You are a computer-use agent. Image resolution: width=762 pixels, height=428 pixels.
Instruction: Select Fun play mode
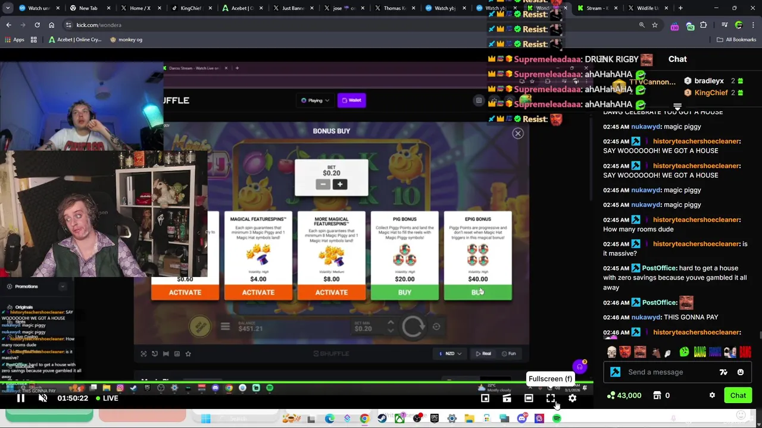[509, 354]
